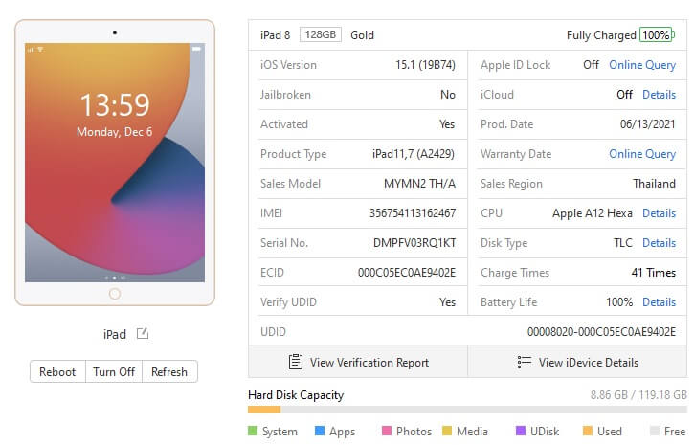Refresh the device information

169,372
